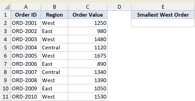Select the West region cell for ORD-2010
Image resolution: width=195 pixels, height=101 pixels.
(55, 97)
